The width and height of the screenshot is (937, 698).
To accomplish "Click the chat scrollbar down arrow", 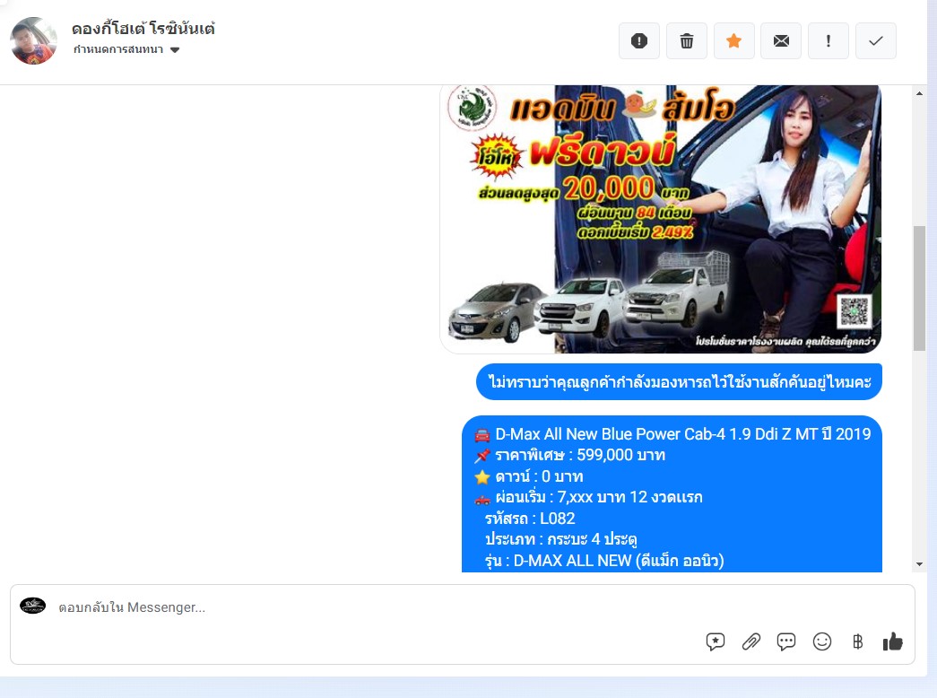I will click(919, 564).
